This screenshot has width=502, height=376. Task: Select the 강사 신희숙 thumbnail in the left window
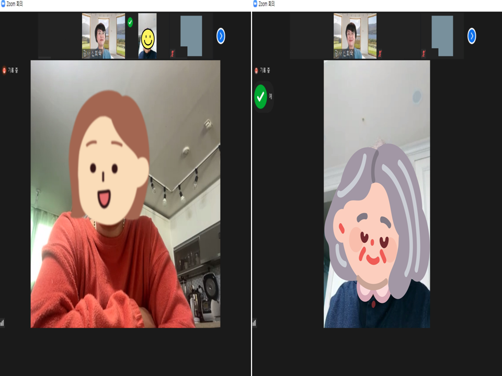coord(104,36)
